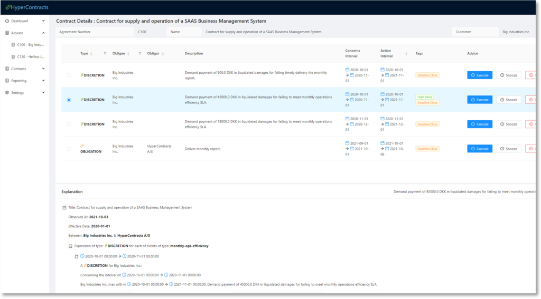Execute the 45000.0 DKK demand advice
The image size is (541, 299).
pos(480,100)
